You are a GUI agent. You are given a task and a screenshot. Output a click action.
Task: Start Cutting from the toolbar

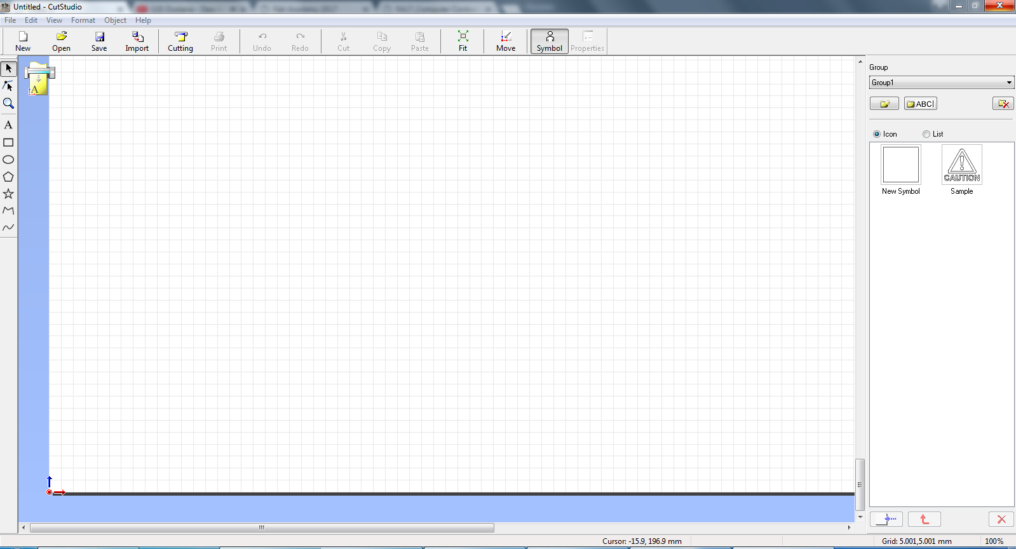coord(180,41)
